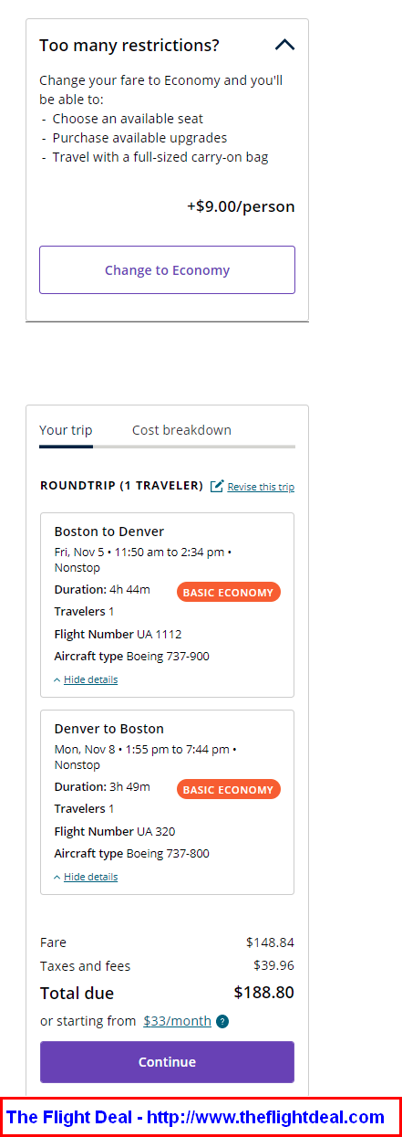This screenshot has height=1137, width=402.
Task: Select the Boston to Denver flight card title
Action: (x=109, y=532)
